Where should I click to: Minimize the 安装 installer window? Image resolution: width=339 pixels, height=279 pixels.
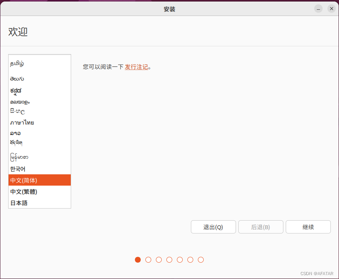pyautogui.click(x=318, y=9)
